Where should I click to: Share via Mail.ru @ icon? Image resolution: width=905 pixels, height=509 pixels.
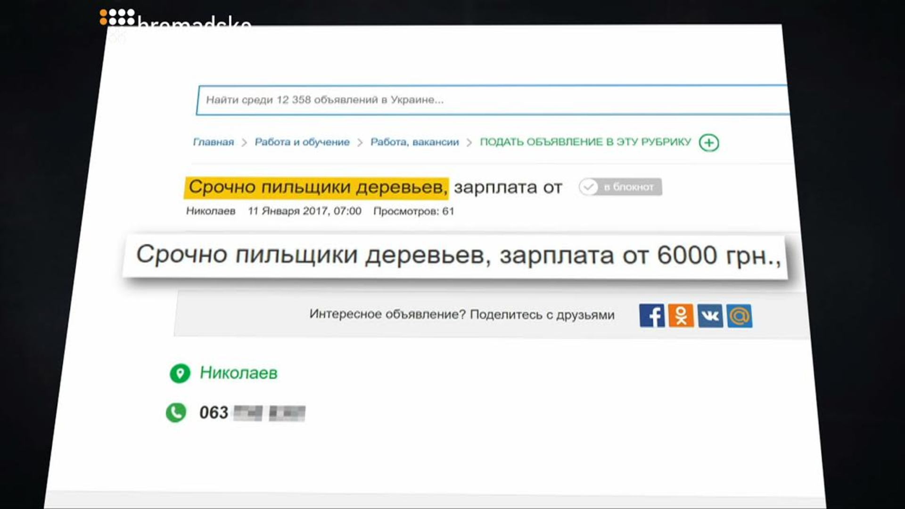(x=739, y=316)
